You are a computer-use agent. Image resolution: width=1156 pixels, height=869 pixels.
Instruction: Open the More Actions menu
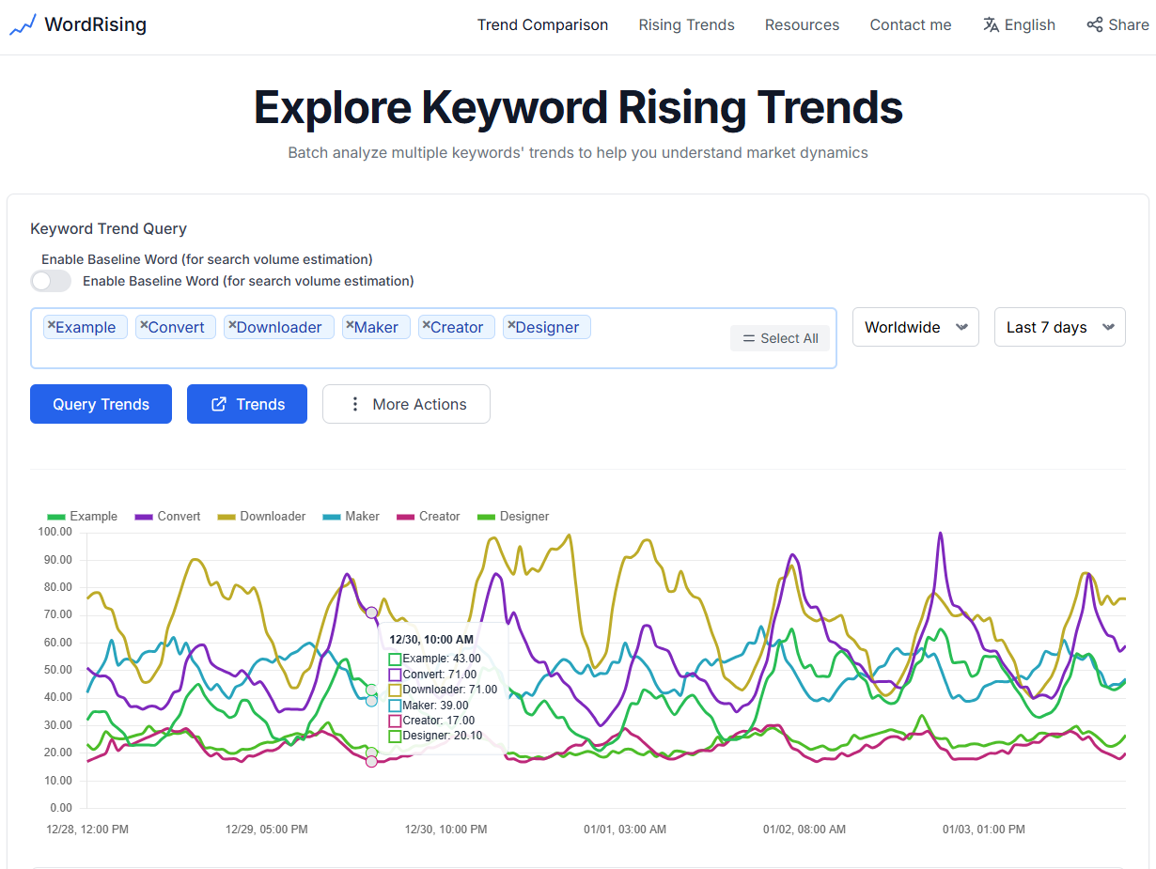[406, 404]
